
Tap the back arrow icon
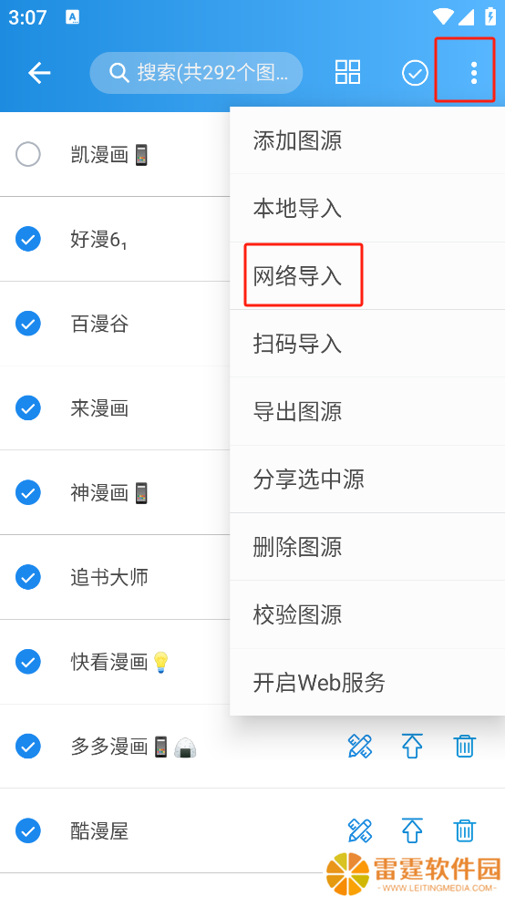coord(39,73)
